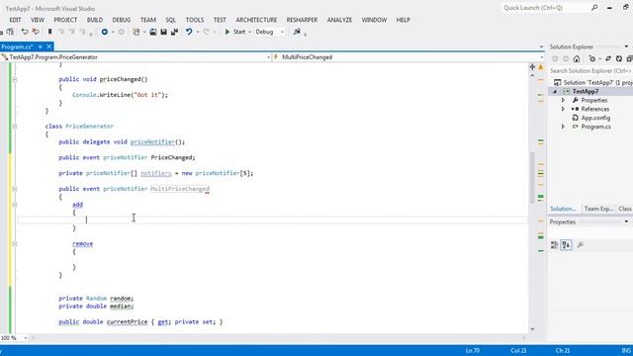Switch to the Solution Explorer bottom tab
This screenshot has height=356, width=633.
tap(563, 209)
